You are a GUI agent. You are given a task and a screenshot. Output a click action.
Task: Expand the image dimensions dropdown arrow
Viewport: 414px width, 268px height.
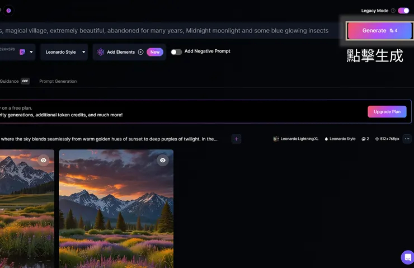(x=31, y=52)
